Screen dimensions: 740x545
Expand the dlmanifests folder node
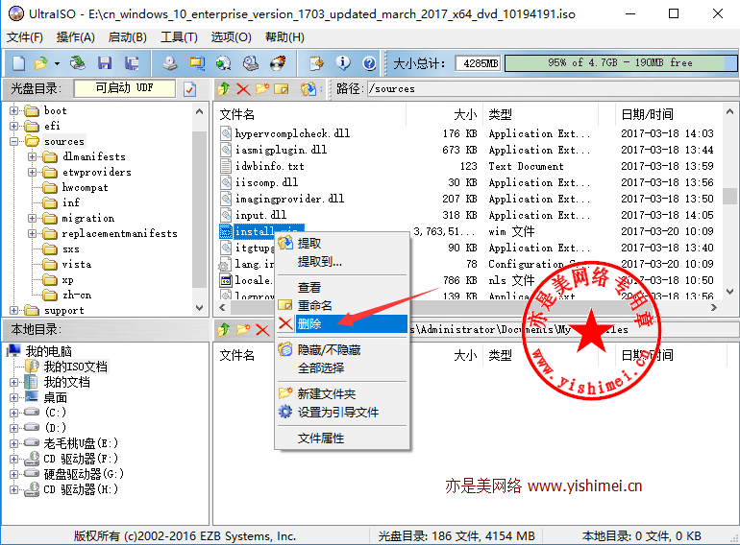click(x=32, y=156)
